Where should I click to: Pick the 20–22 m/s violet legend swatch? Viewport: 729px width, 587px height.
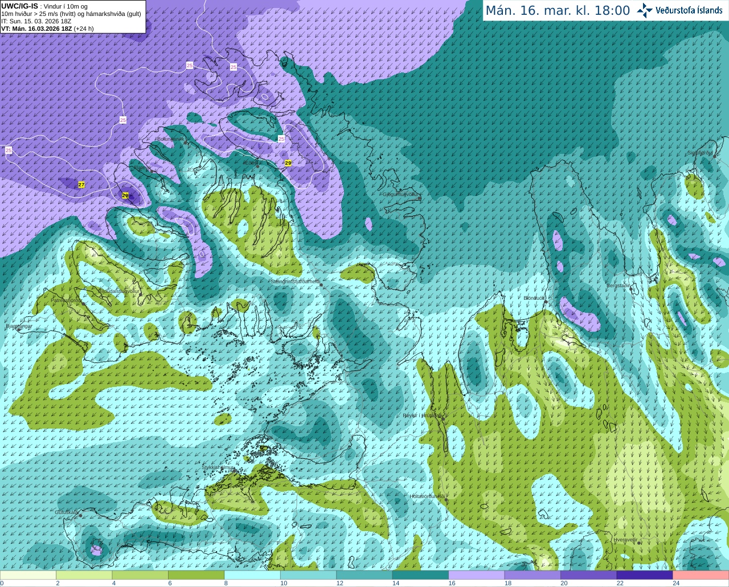[589, 575]
